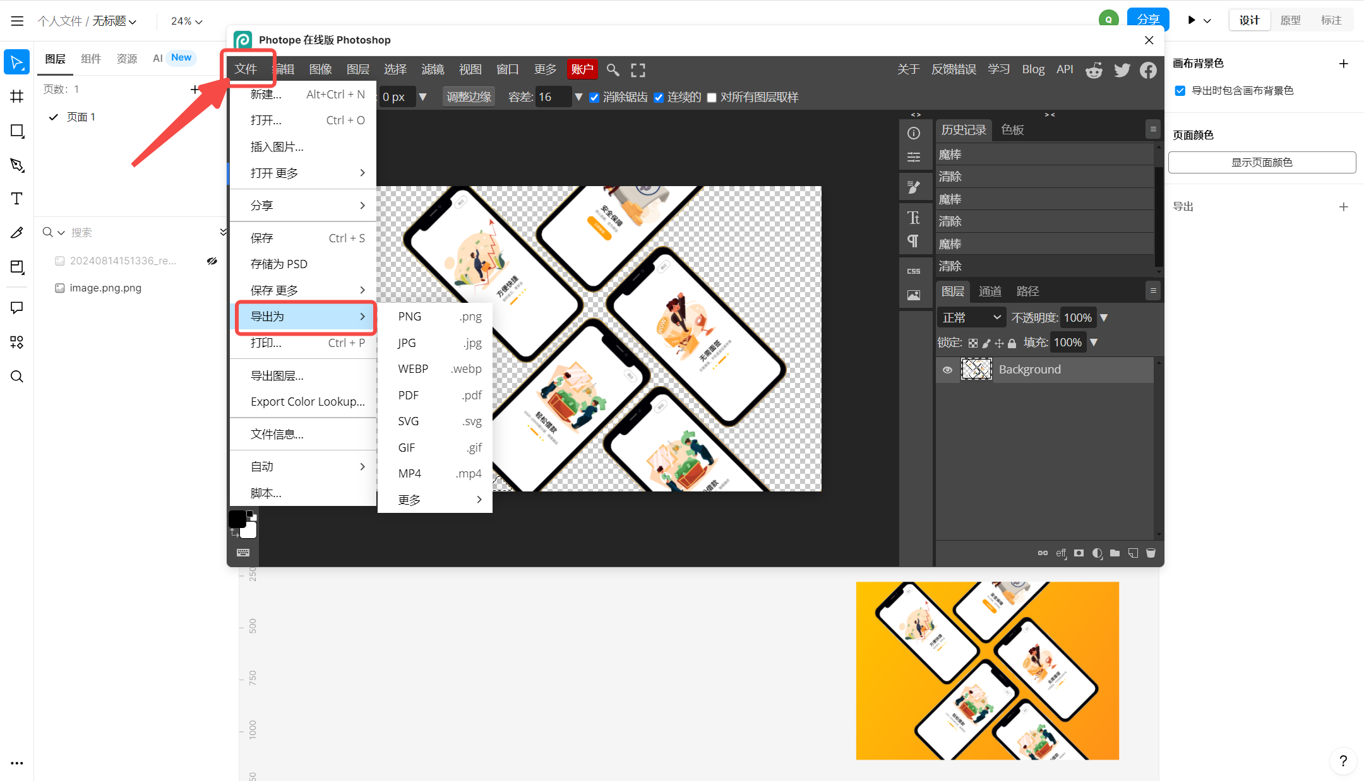Screen dimensions: 1364x781
Task: Open Photopea Reddit link icon
Action: (1094, 70)
